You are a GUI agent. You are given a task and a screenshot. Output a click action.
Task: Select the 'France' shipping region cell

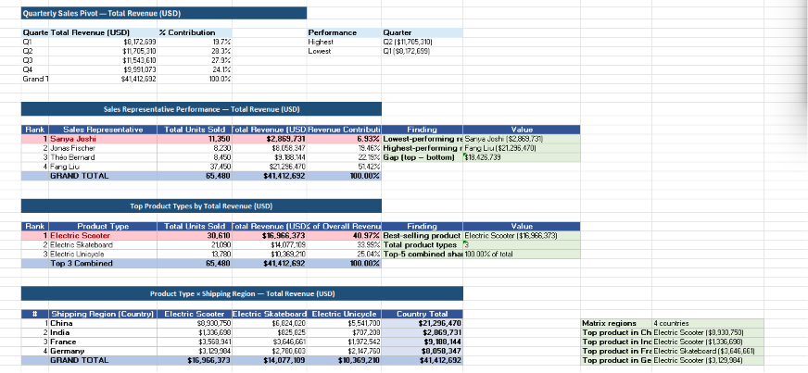(x=103, y=342)
